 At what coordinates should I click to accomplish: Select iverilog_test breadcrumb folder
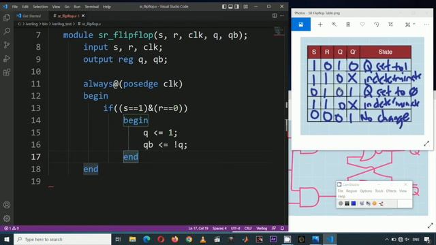tap(62, 24)
